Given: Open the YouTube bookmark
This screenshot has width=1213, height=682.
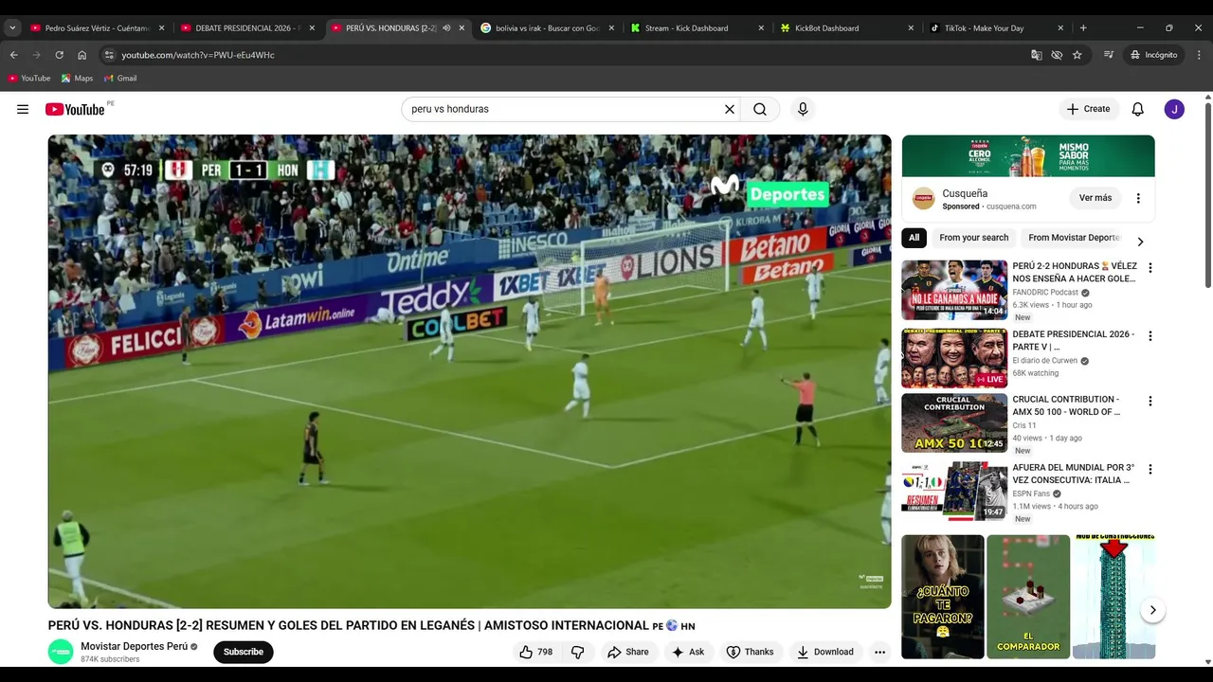Looking at the screenshot, I should pos(29,78).
